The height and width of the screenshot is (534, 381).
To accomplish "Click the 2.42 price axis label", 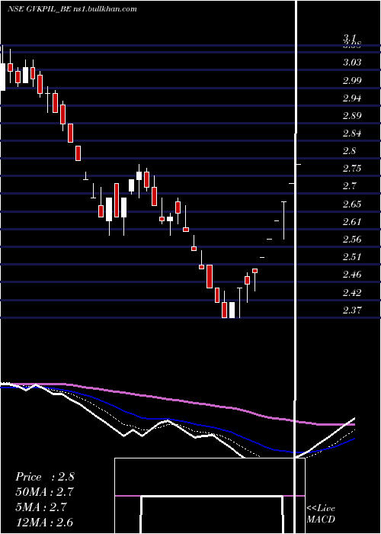I will click(x=352, y=292).
